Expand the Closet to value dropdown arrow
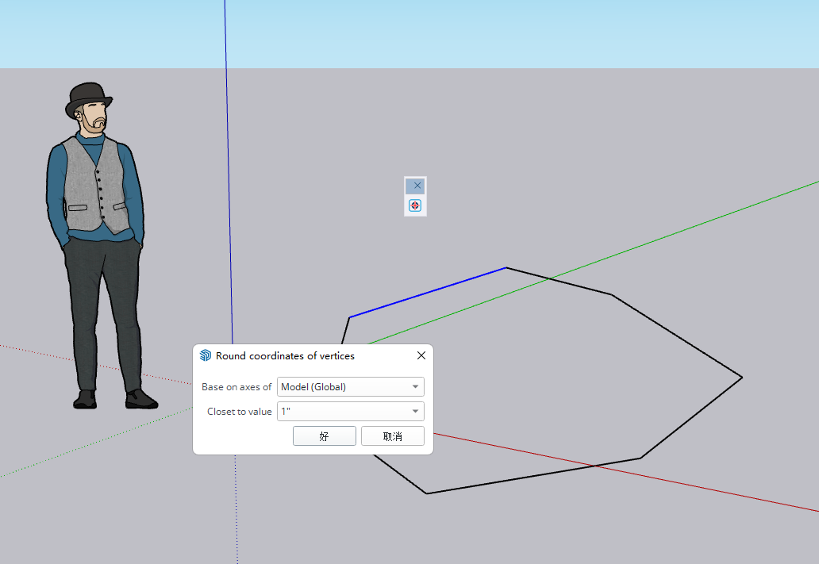819x564 pixels. tap(415, 412)
